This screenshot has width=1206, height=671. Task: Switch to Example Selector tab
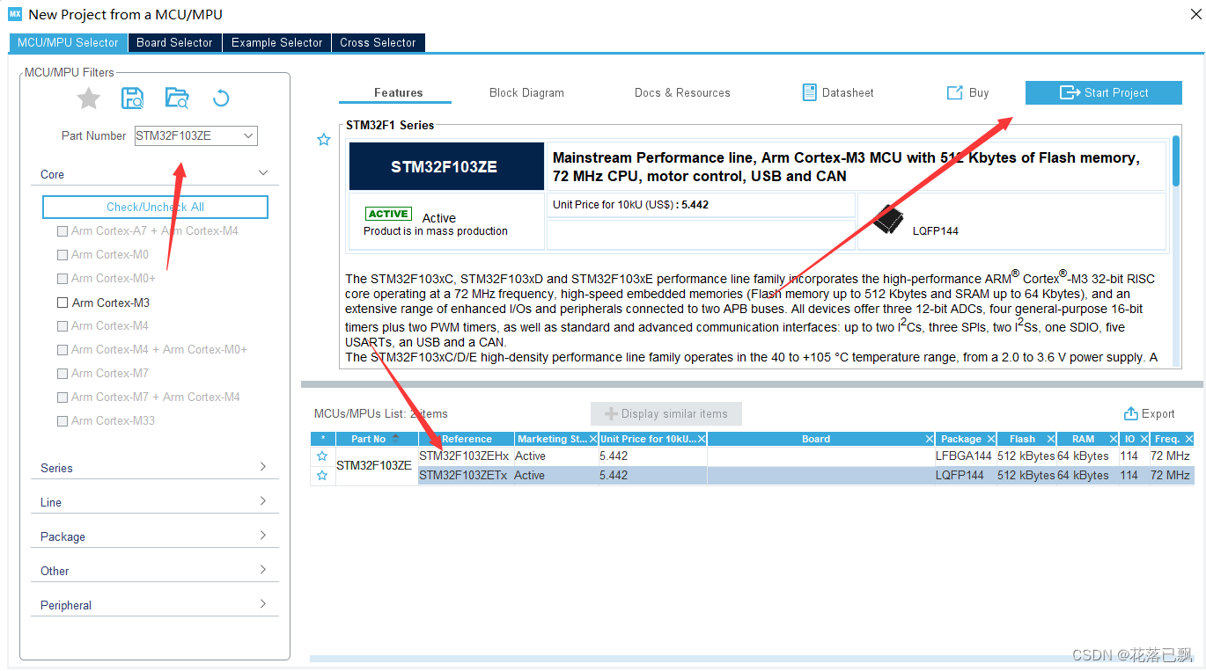coord(276,42)
